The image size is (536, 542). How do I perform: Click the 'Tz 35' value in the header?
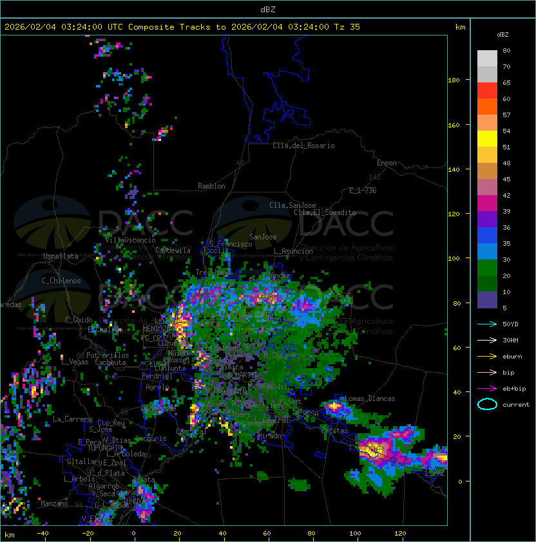(x=347, y=27)
